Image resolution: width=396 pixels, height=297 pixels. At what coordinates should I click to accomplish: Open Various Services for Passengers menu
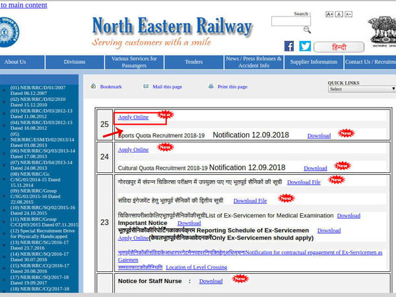click(134, 62)
